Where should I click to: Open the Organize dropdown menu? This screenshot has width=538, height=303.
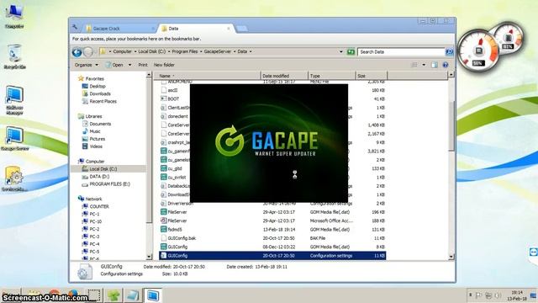(x=87, y=65)
